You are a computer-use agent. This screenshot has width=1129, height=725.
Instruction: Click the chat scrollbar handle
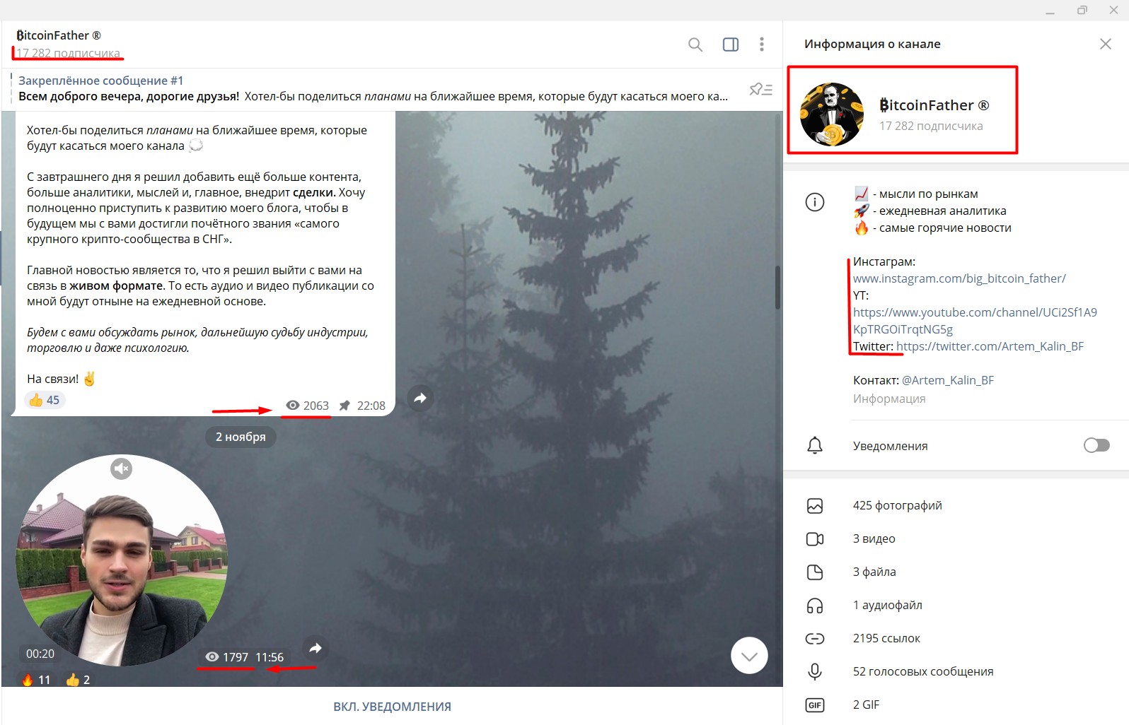778,287
